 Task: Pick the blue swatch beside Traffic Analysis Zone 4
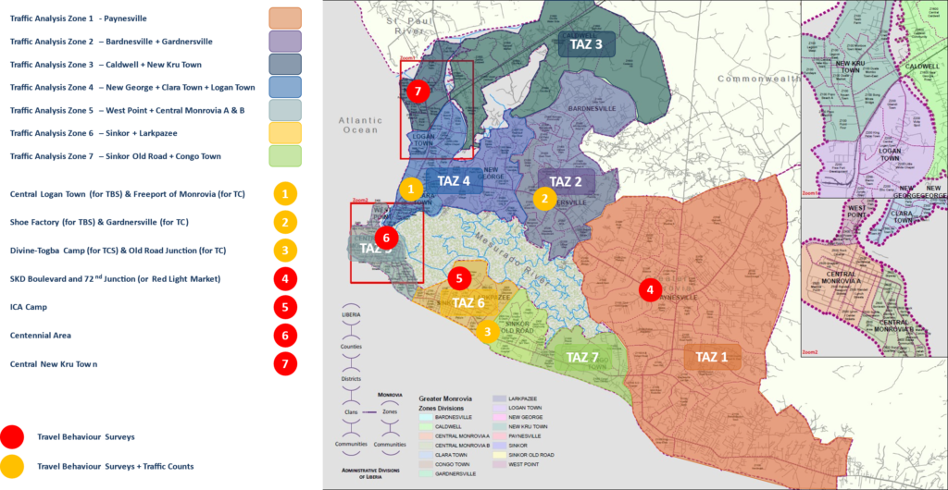point(285,87)
